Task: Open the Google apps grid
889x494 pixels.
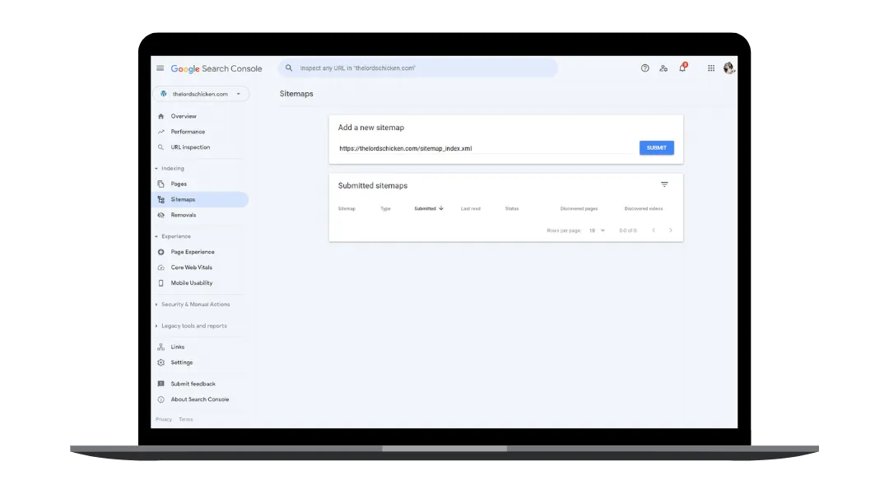Action: 711,68
